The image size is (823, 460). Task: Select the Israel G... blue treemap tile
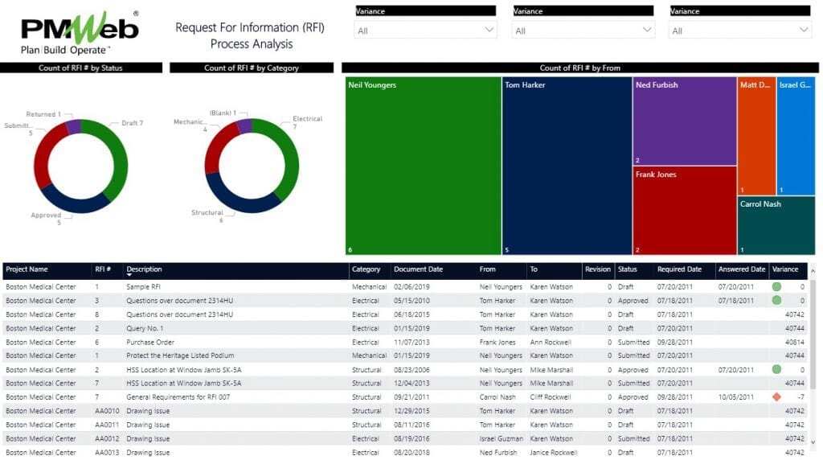[796, 137]
